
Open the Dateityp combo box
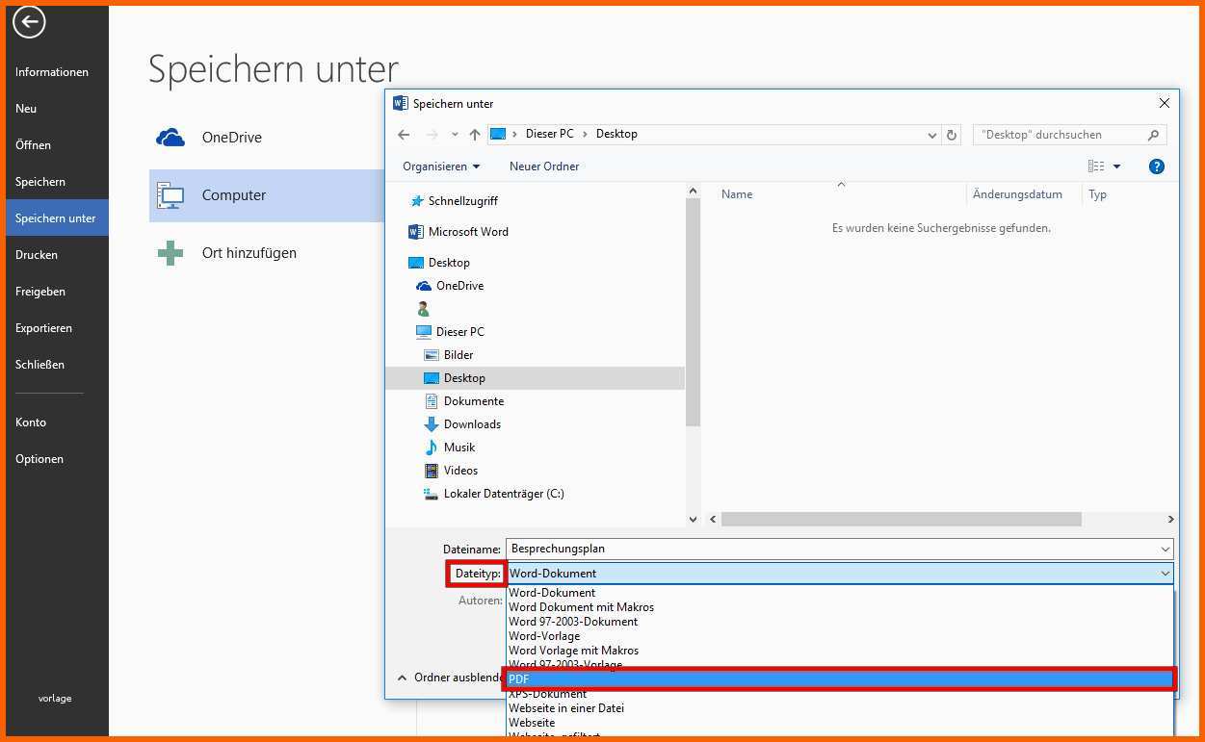tap(839, 574)
